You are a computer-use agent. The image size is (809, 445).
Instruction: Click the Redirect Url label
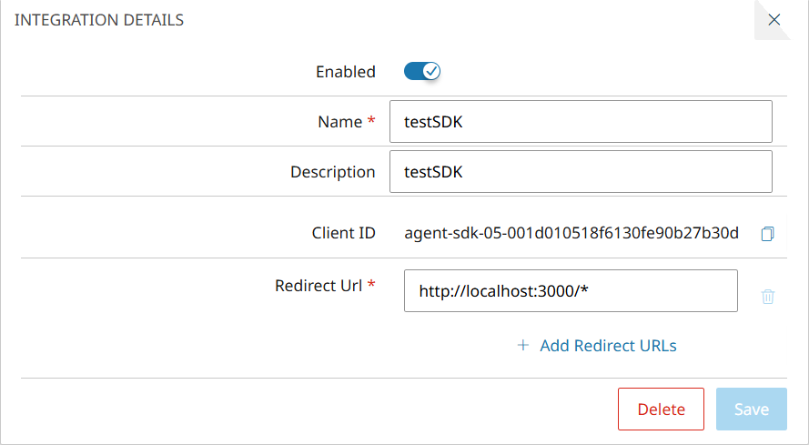(319, 286)
